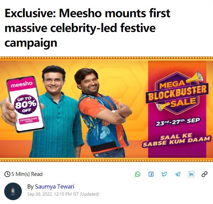
Task: Click the Meesho festive campaign headline
Action: [87, 28]
